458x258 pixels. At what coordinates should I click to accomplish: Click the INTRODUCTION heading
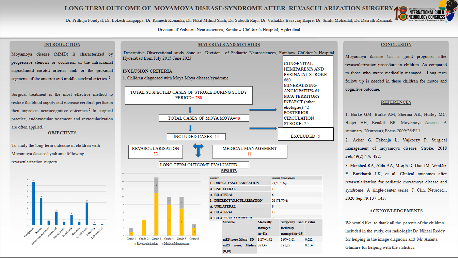(62, 45)
